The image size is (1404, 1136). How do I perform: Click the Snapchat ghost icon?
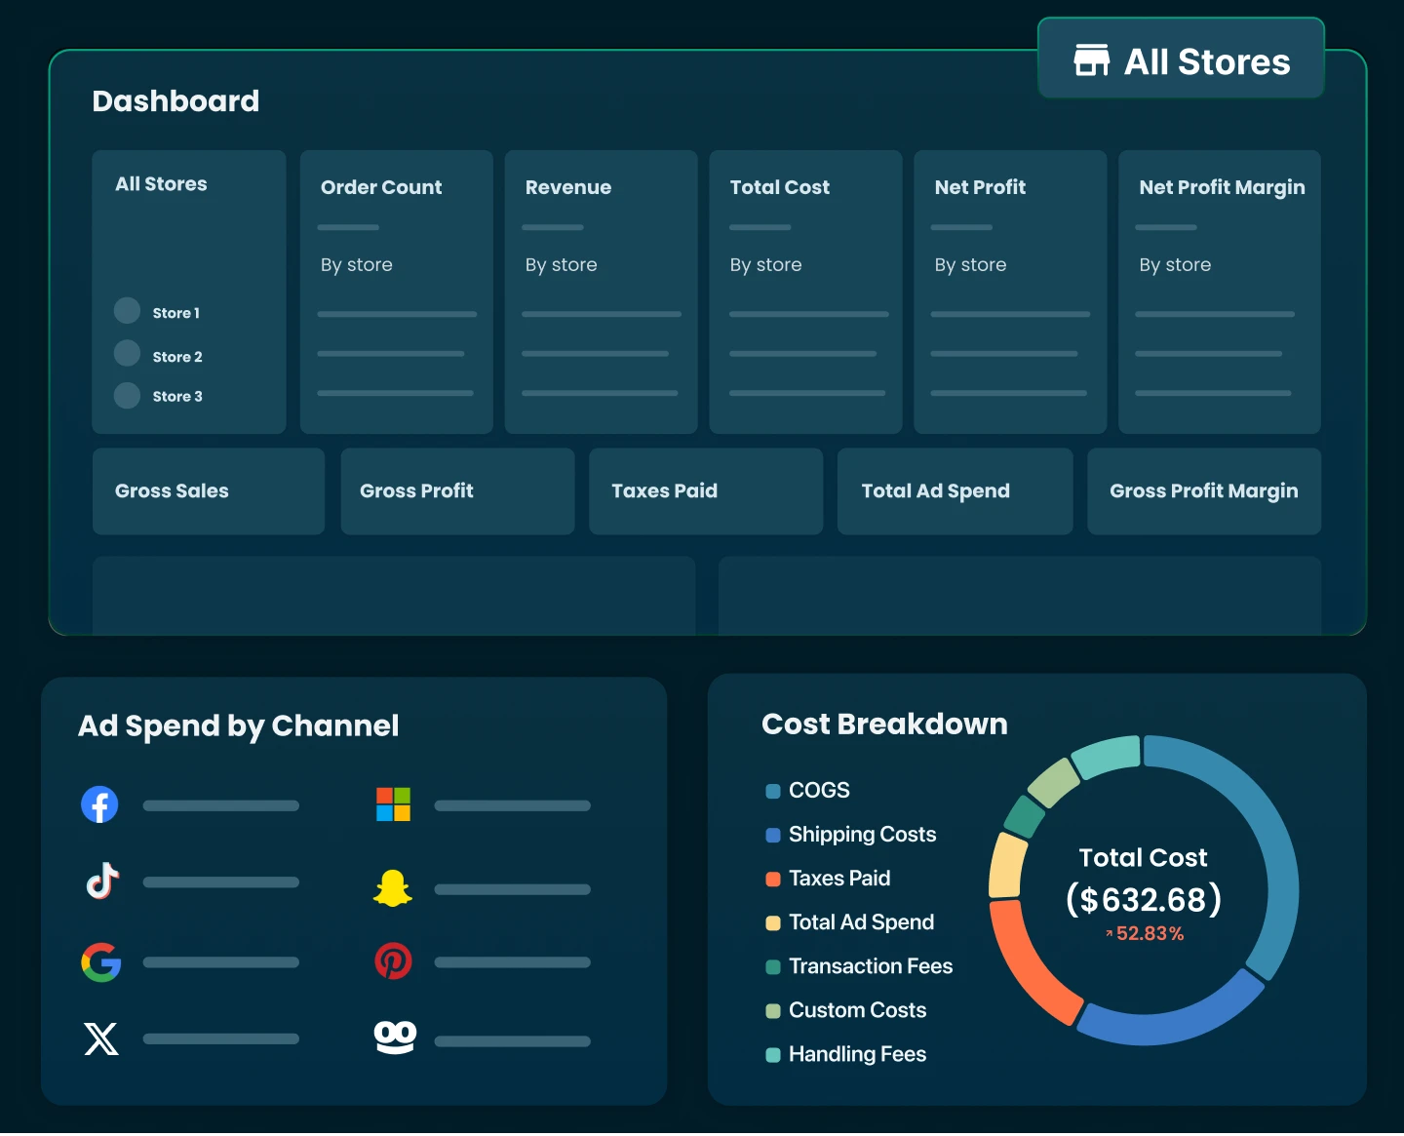pyautogui.click(x=393, y=888)
